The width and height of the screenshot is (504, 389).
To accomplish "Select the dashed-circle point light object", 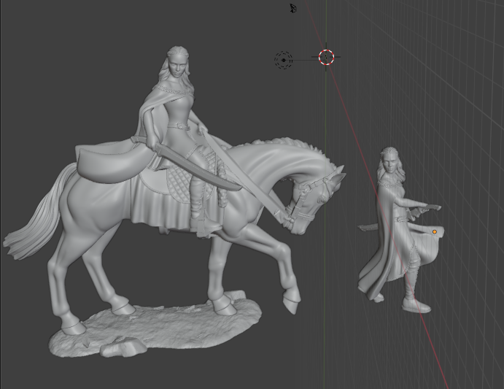I will tap(284, 60).
